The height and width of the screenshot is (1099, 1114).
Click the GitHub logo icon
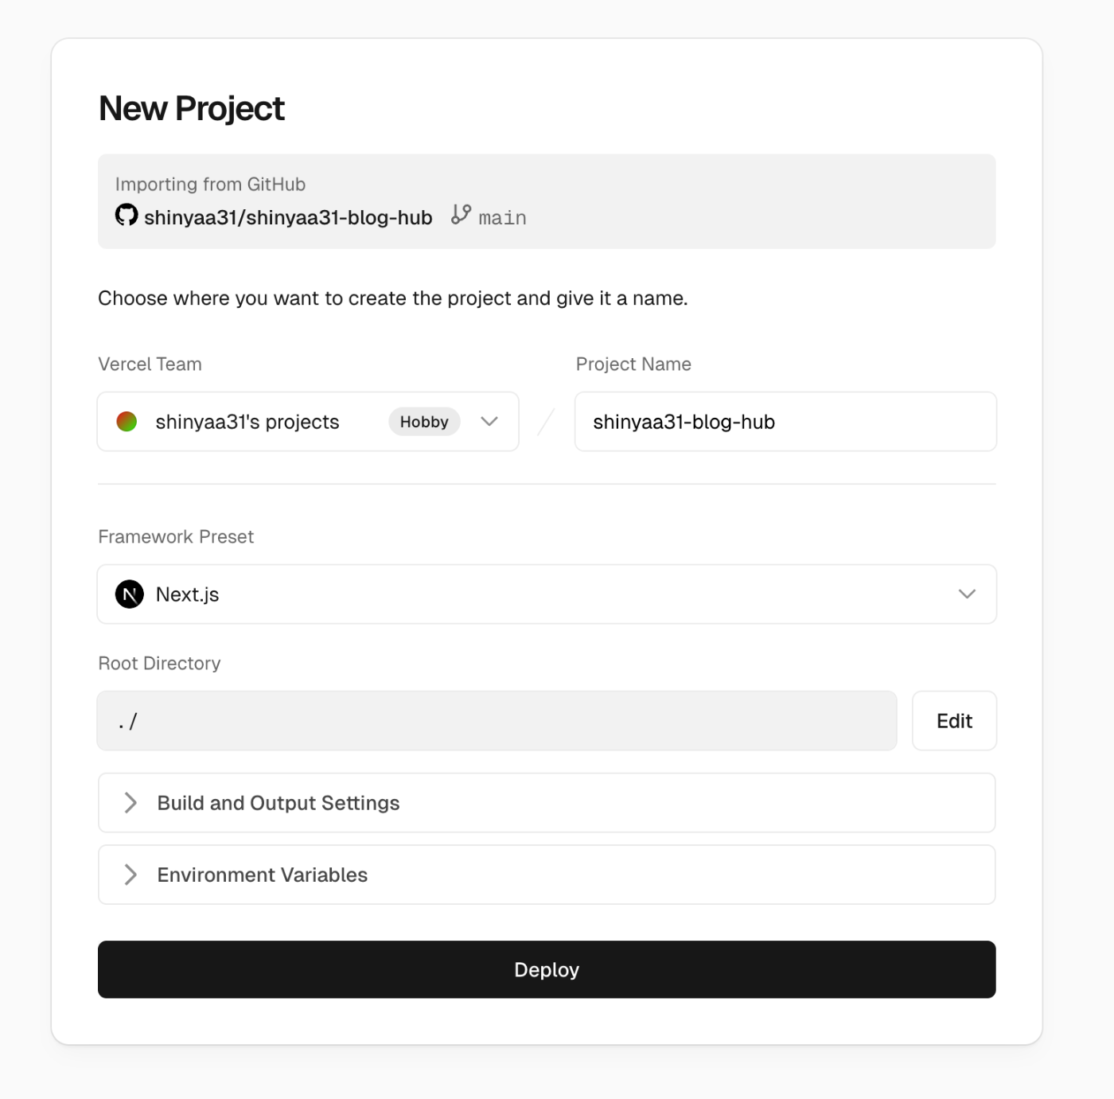click(x=127, y=215)
